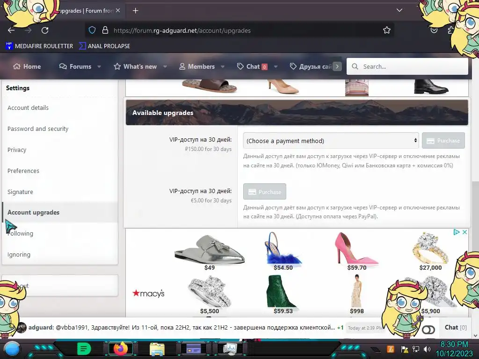Open Members page
Image resolution: width=479 pixels, height=359 pixels.
tap(197, 66)
